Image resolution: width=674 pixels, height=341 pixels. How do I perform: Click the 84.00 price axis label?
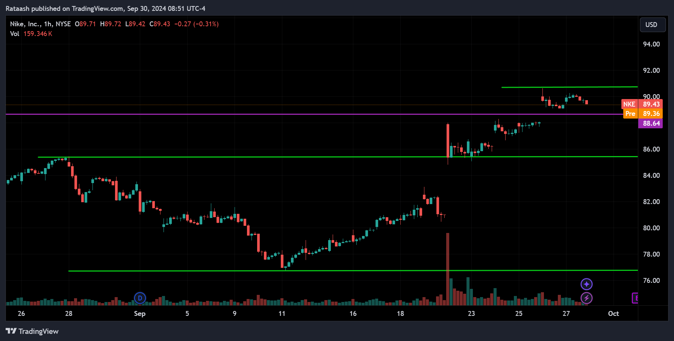651,176
